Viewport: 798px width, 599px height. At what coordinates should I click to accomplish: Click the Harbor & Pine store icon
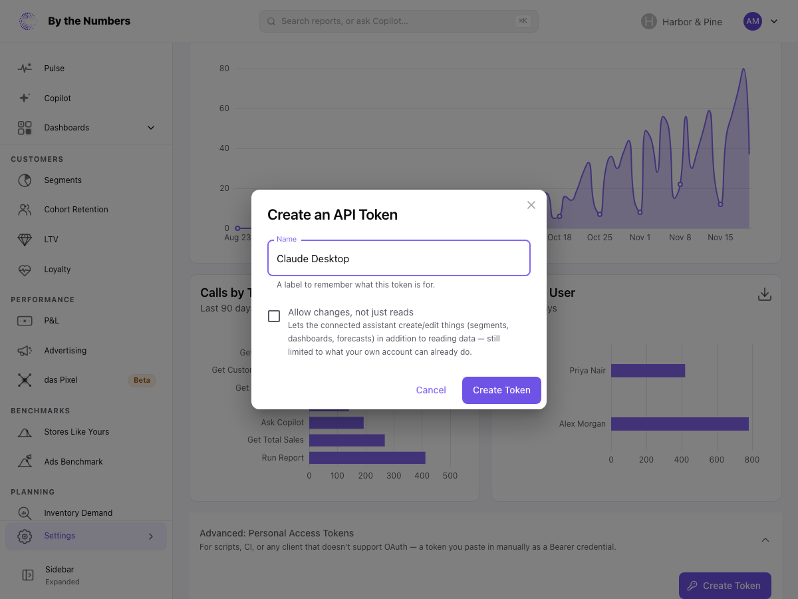tap(649, 21)
